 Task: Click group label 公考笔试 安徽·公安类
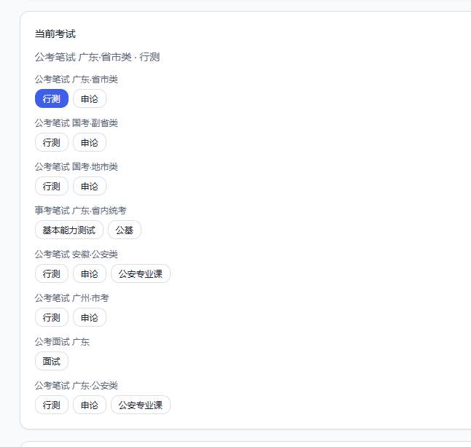[77, 254]
